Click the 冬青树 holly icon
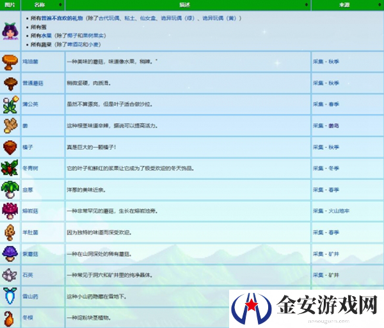 click(x=10, y=168)
